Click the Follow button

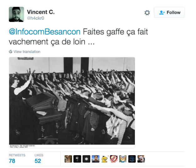[x=169, y=12]
